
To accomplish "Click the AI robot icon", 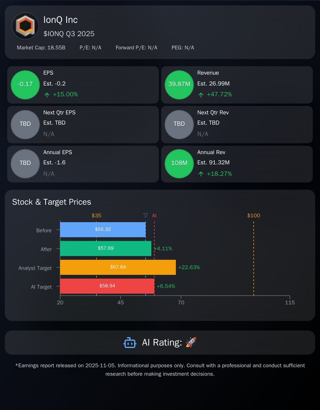I will (130, 342).
